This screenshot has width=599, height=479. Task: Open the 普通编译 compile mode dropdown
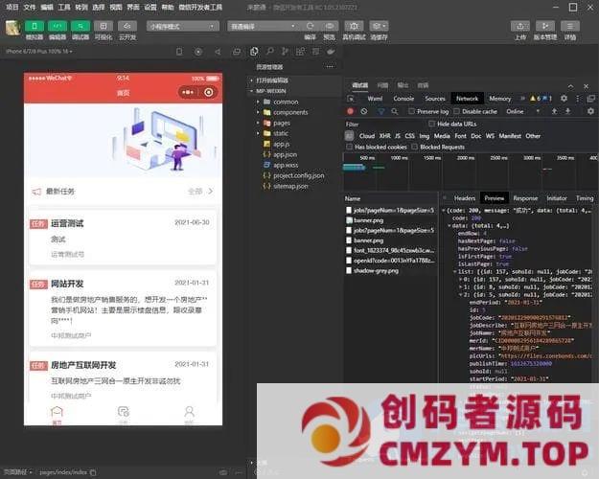(x=264, y=26)
